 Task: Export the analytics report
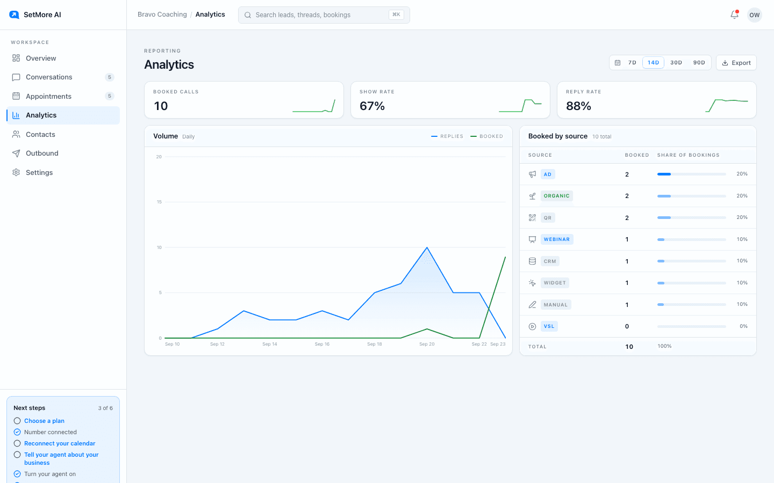736,63
